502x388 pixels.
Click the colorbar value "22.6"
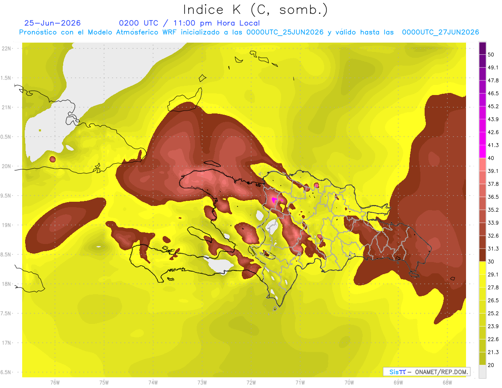coord(493,339)
